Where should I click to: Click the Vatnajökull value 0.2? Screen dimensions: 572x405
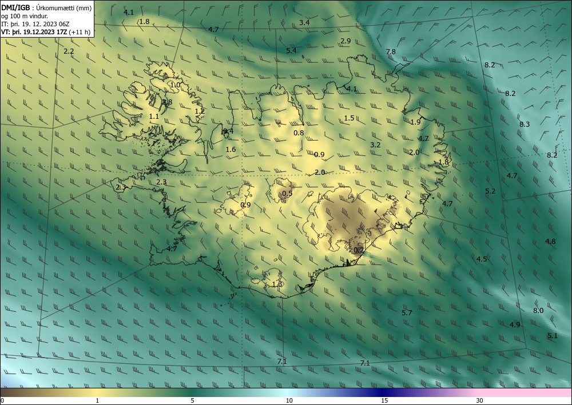click(359, 250)
